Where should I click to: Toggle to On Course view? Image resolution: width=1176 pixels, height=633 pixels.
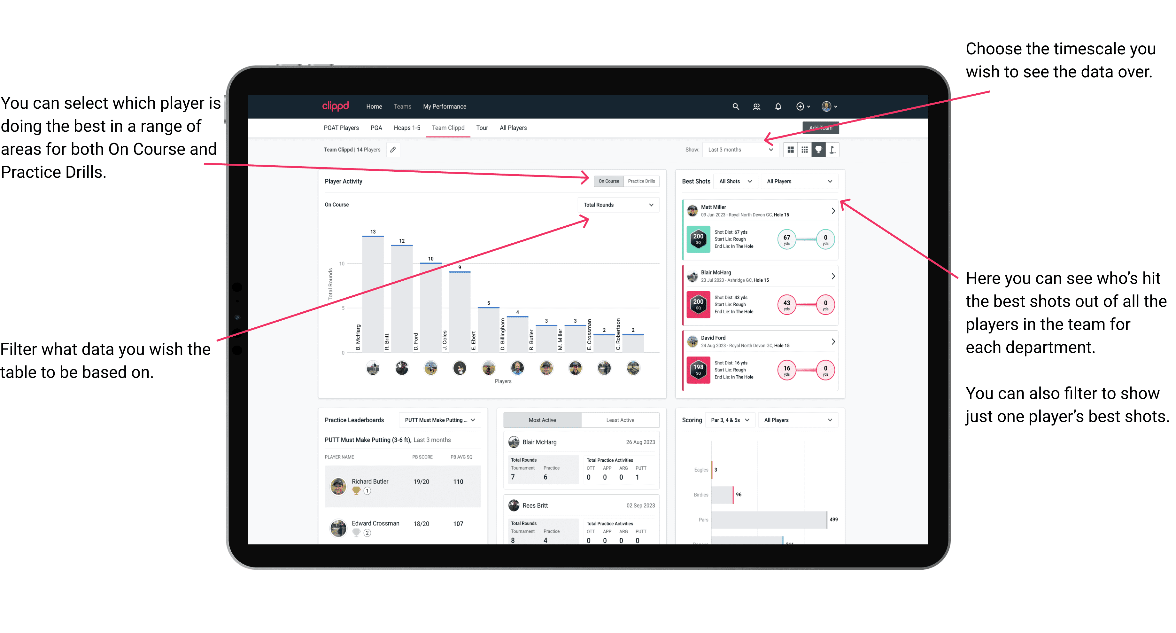pos(609,182)
